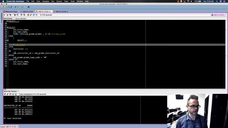Click the New file icon in main toolbar
Image resolution: width=228 pixels, height=128 pixels.
pos(2,7)
